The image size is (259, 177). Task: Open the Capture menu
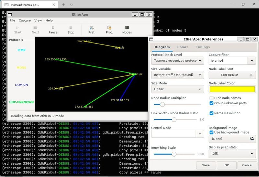[x=25, y=20]
